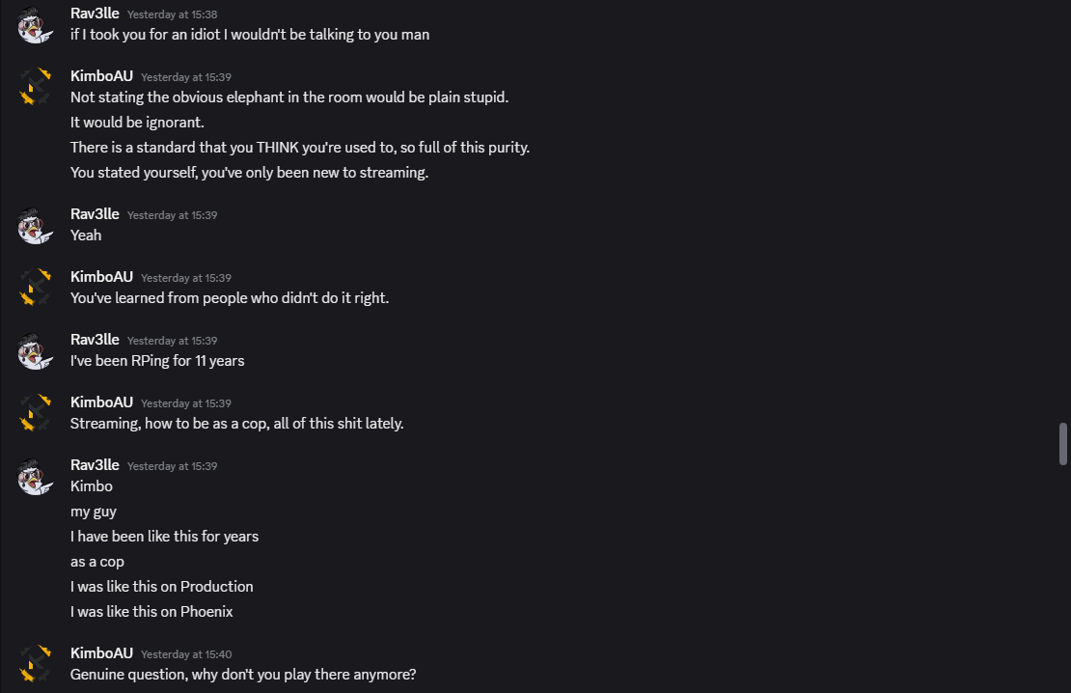Image resolution: width=1071 pixels, height=693 pixels.
Task: Open KimboAU's avatar next to "Genuine question"
Action: 35,664
